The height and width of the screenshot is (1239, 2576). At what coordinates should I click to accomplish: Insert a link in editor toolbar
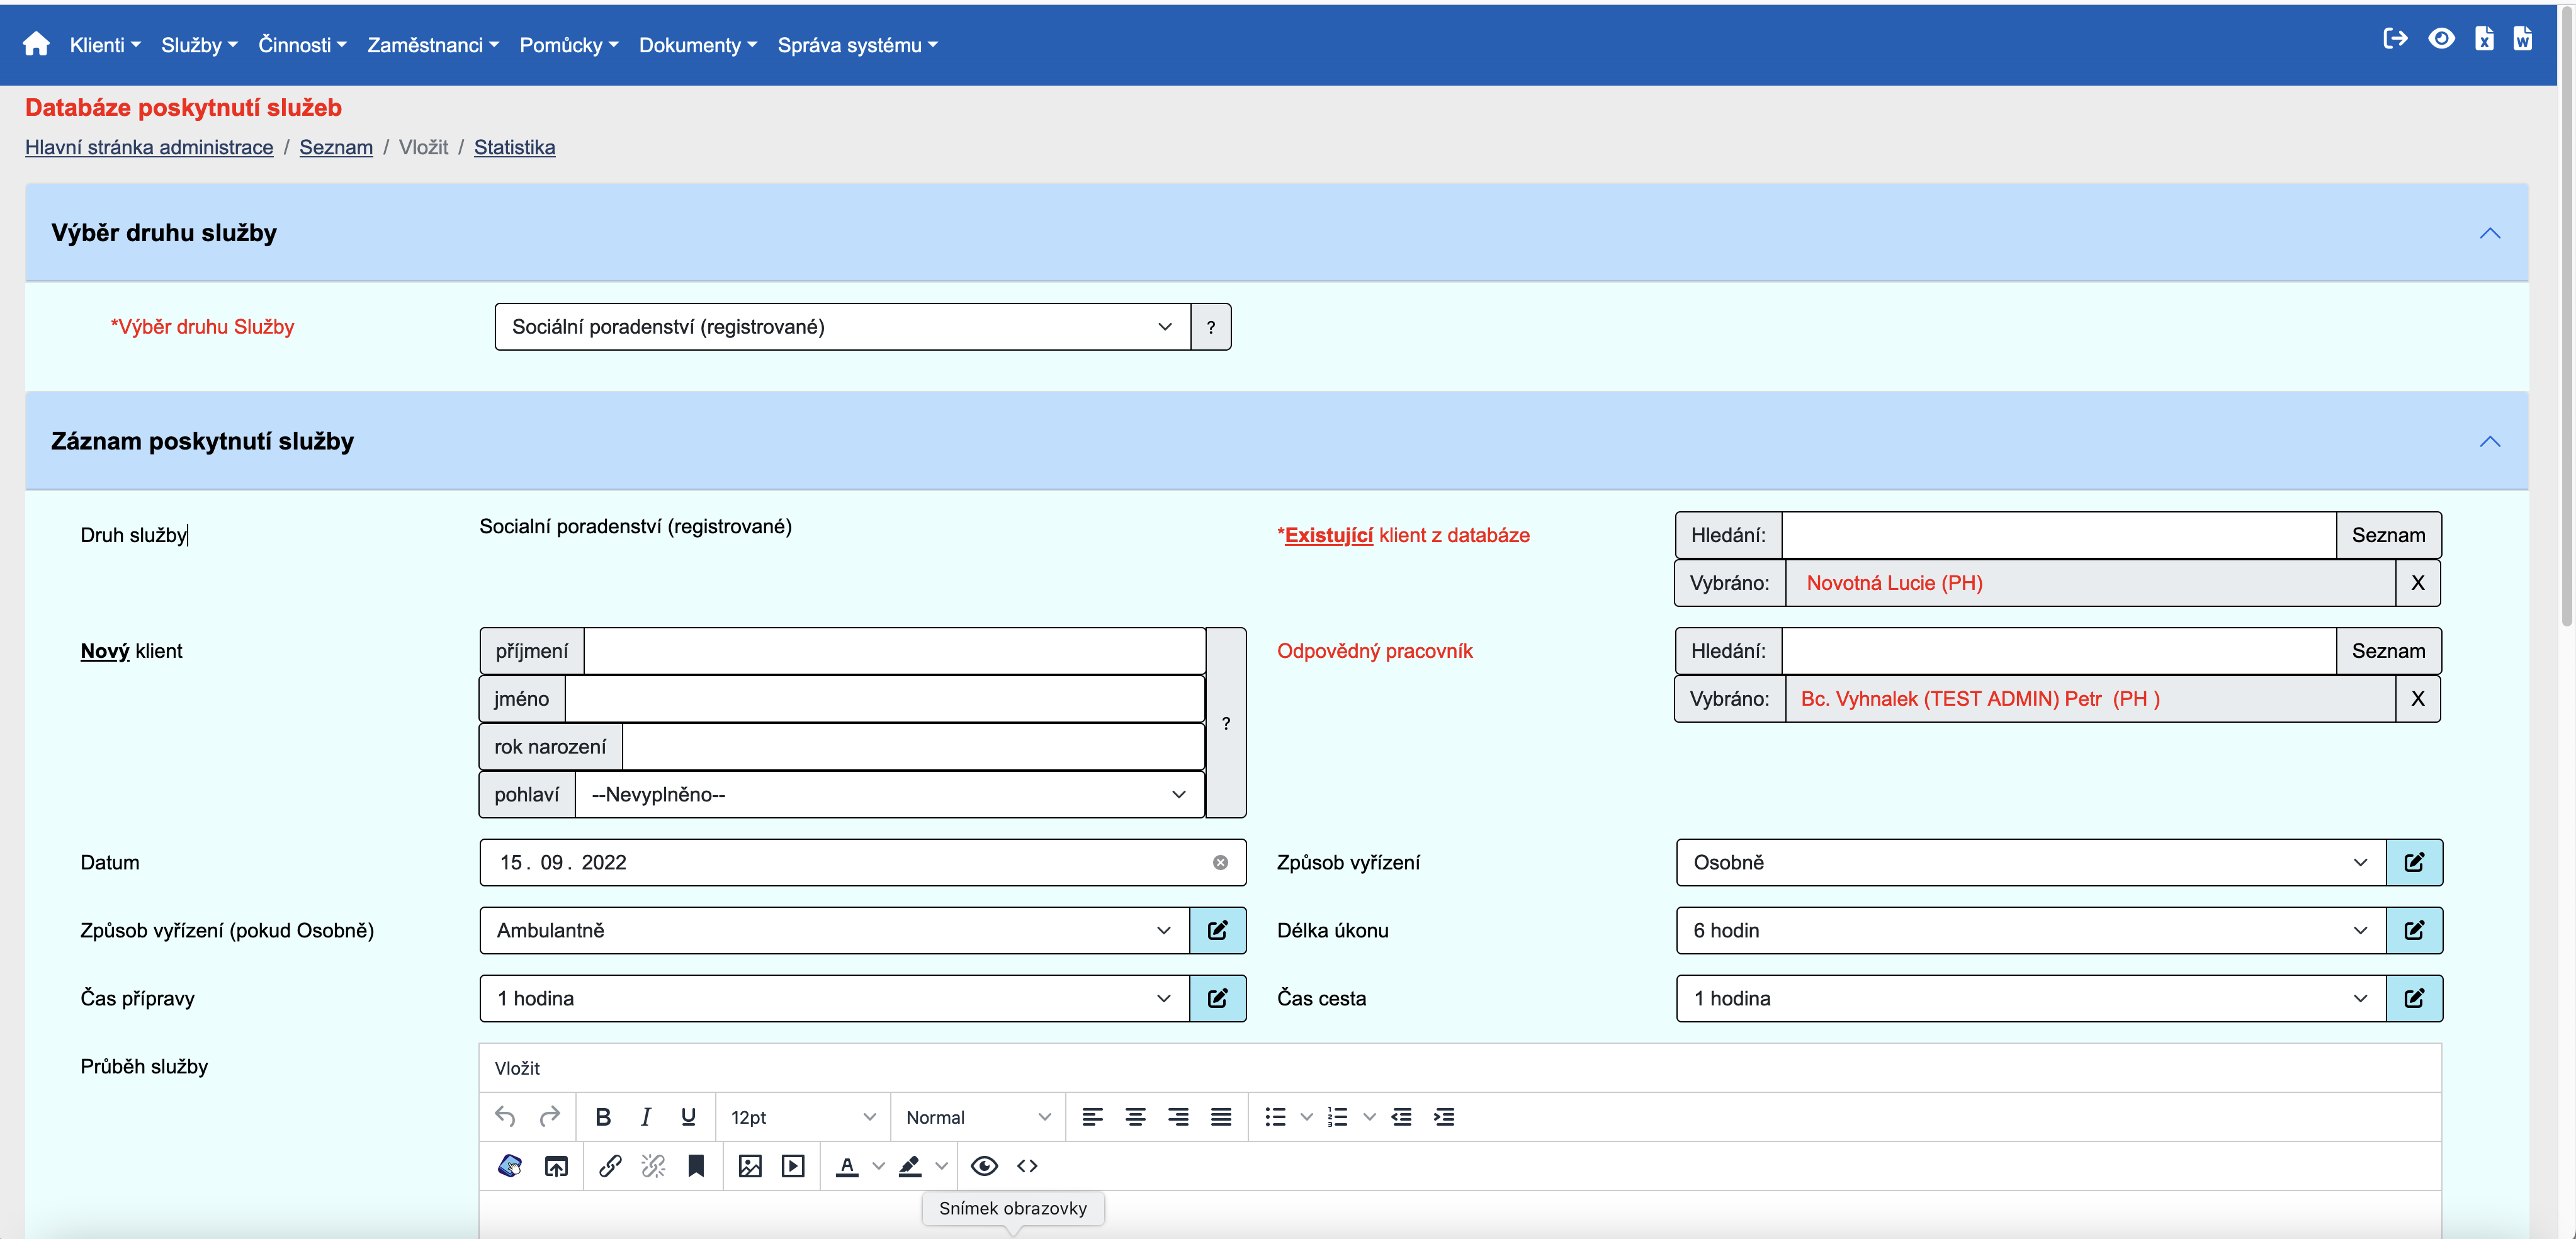pyautogui.click(x=610, y=1166)
